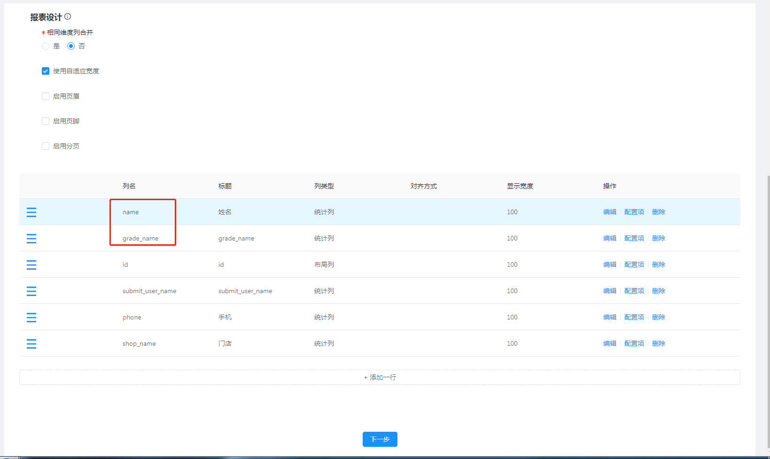Viewport: 770px width, 459px height.
Task: Click the 对齐方式 column header
Action: [x=424, y=186]
